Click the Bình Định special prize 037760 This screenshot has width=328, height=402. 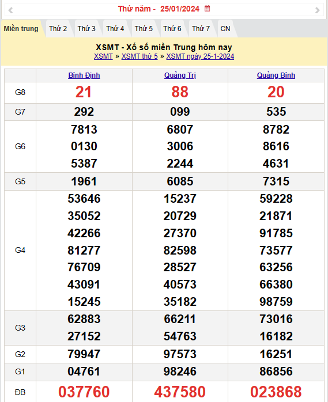pos(84,392)
